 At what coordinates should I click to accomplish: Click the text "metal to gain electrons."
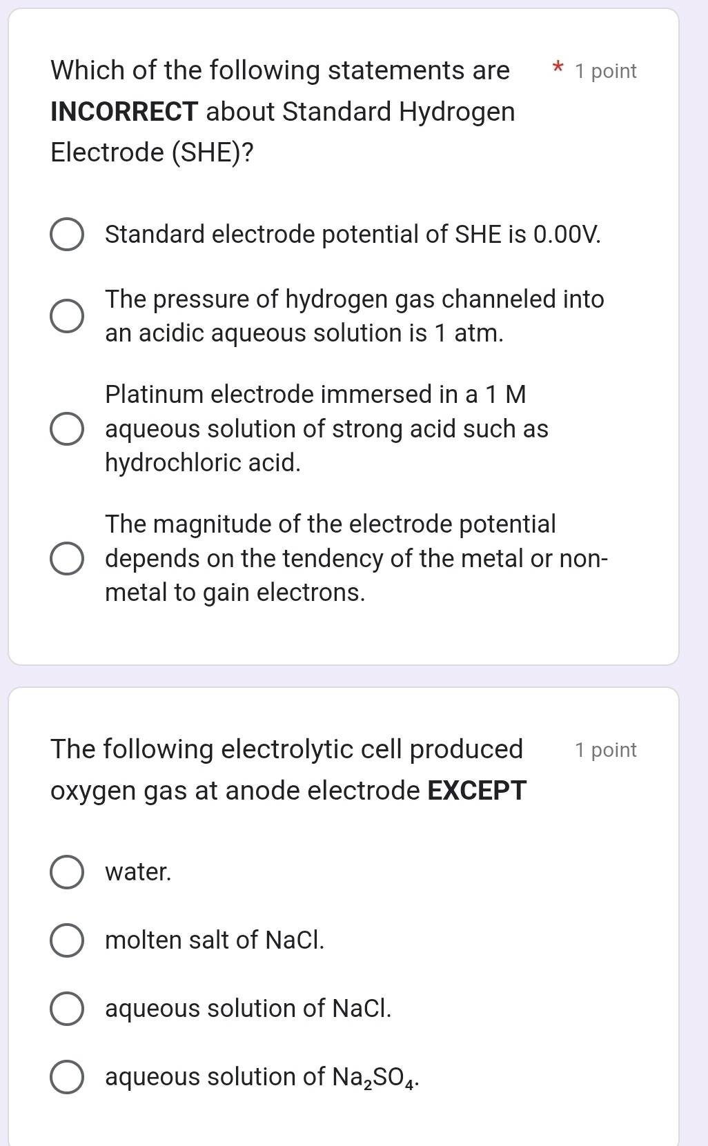pyautogui.click(x=235, y=593)
